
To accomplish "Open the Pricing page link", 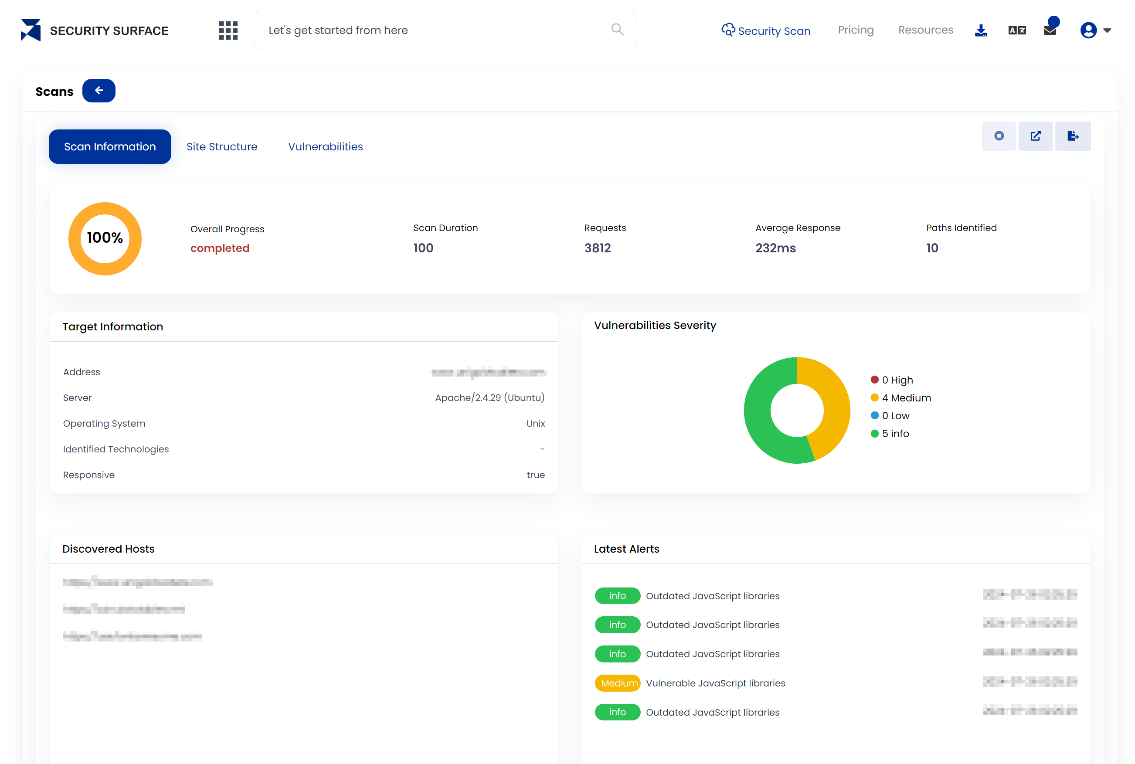I will click(x=855, y=30).
